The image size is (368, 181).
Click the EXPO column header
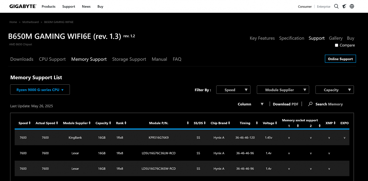[344, 123]
